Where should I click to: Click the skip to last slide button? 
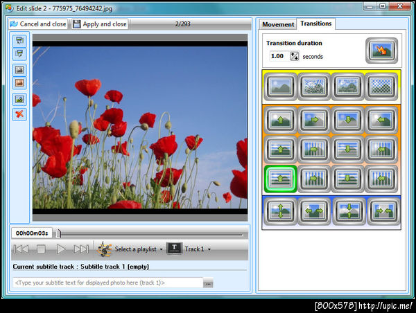[x=81, y=249]
